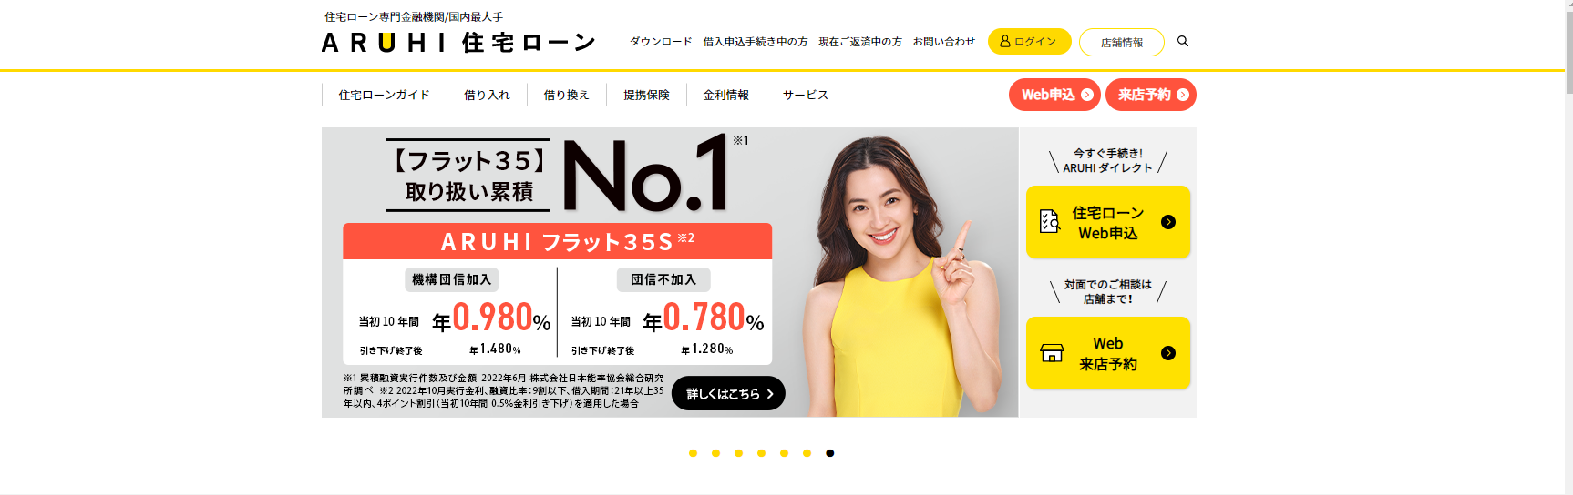Click the document icon on 住宅ローンWeb申込
This screenshot has height=495, width=1573.
[x=1050, y=221]
